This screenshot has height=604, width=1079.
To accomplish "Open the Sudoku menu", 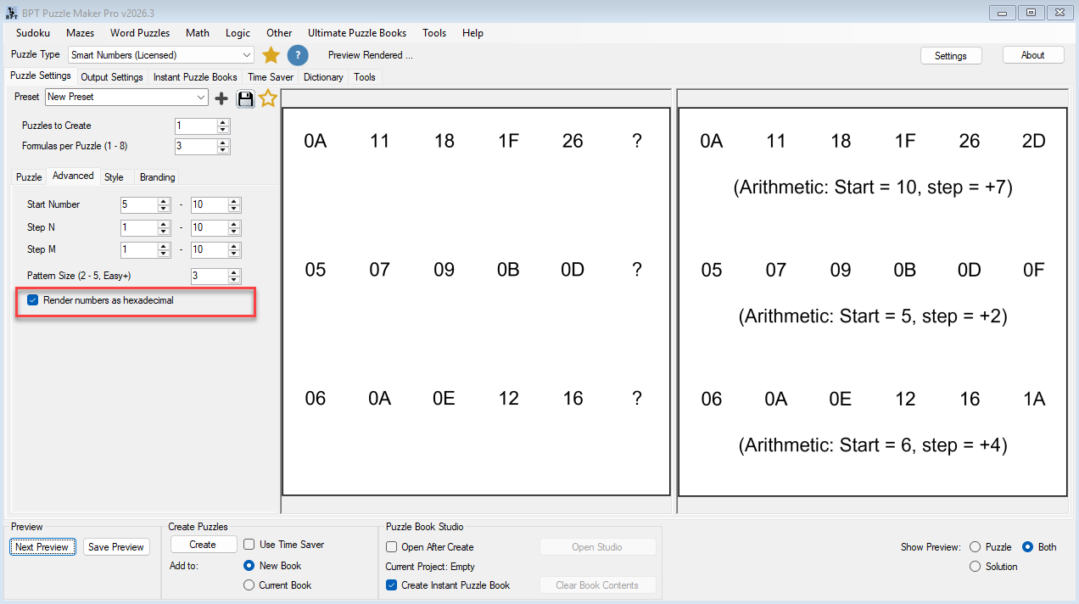I will (x=33, y=33).
